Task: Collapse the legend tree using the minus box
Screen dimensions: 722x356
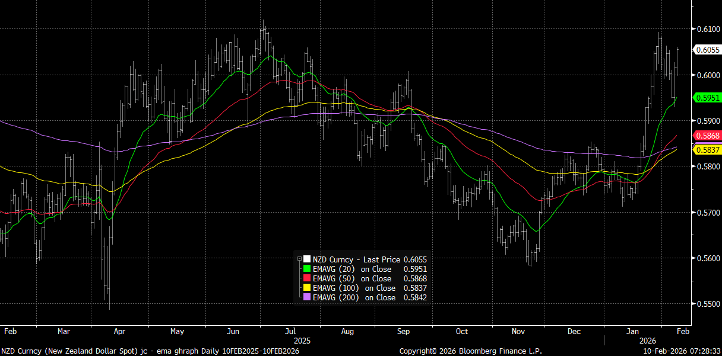Action: pyautogui.click(x=299, y=259)
